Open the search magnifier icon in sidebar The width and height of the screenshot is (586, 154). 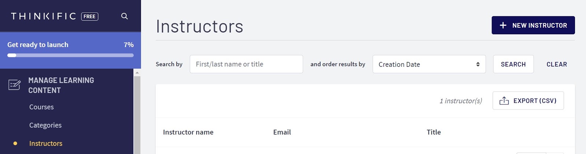pyautogui.click(x=125, y=16)
